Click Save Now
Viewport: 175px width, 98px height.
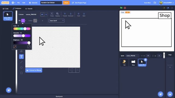click(147, 3)
